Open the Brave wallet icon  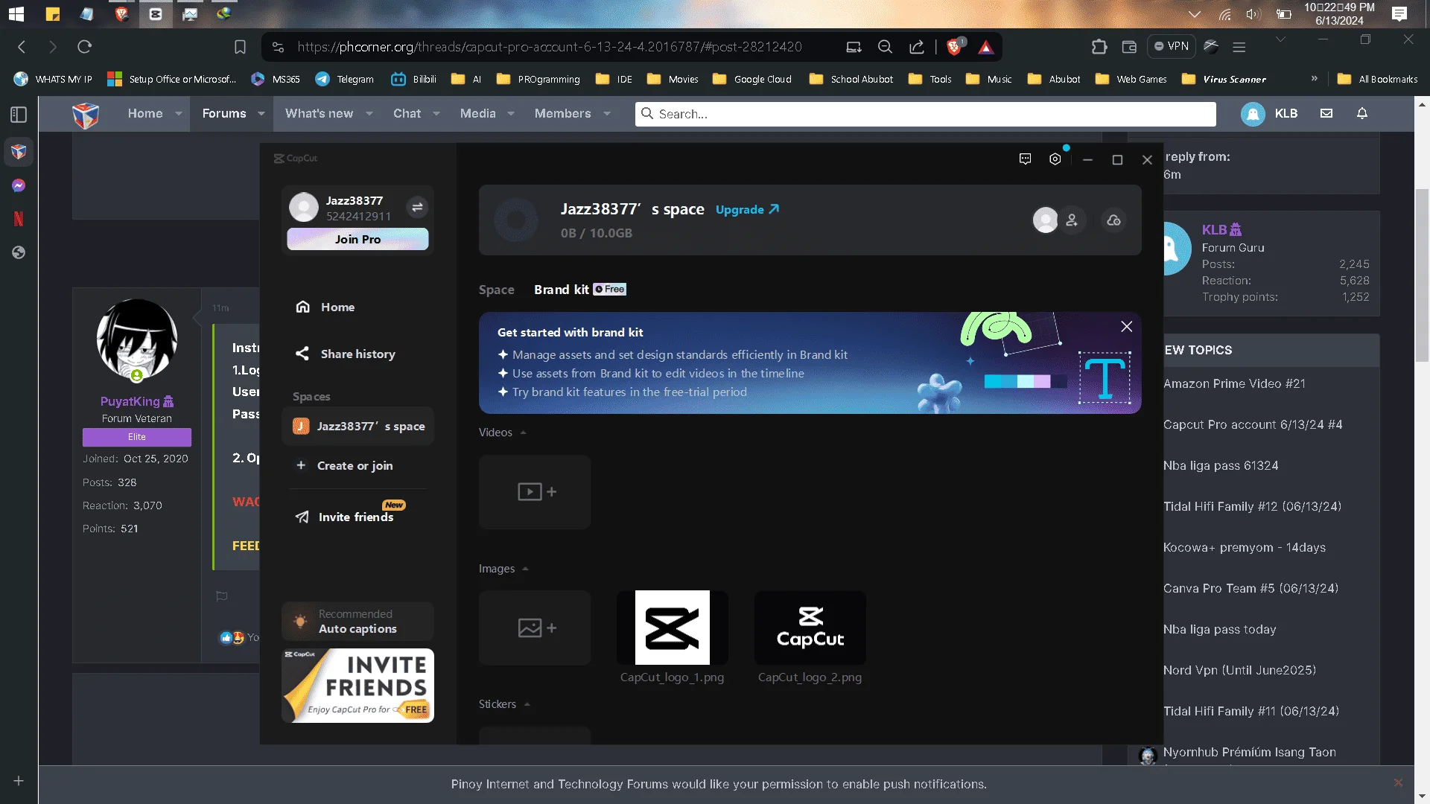click(x=1129, y=47)
